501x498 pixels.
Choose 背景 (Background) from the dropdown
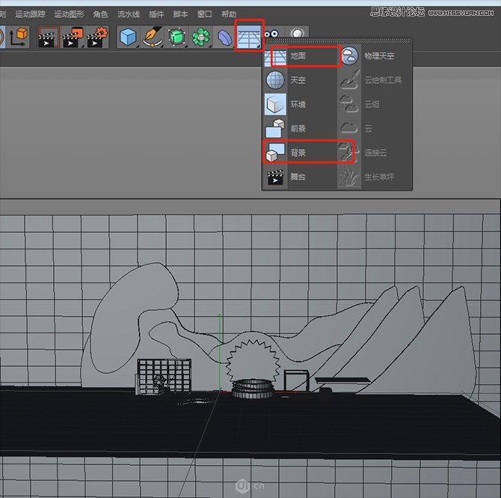(298, 152)
